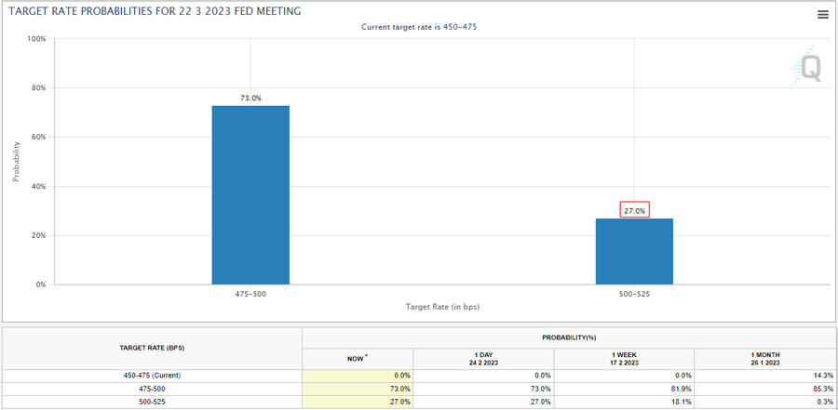
Task: Click the 73.0% data label above bar
Action: tap(250, 97)
